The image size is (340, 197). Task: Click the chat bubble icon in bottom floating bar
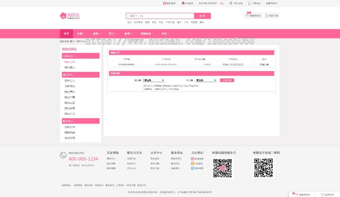(323, 195)
